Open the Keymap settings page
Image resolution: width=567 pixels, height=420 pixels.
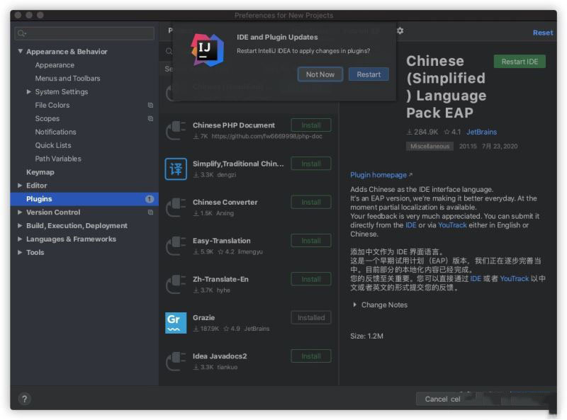click(40, 172)
